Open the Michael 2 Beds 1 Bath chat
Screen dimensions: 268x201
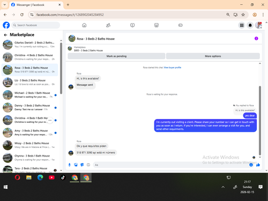[x=29, y=95]
